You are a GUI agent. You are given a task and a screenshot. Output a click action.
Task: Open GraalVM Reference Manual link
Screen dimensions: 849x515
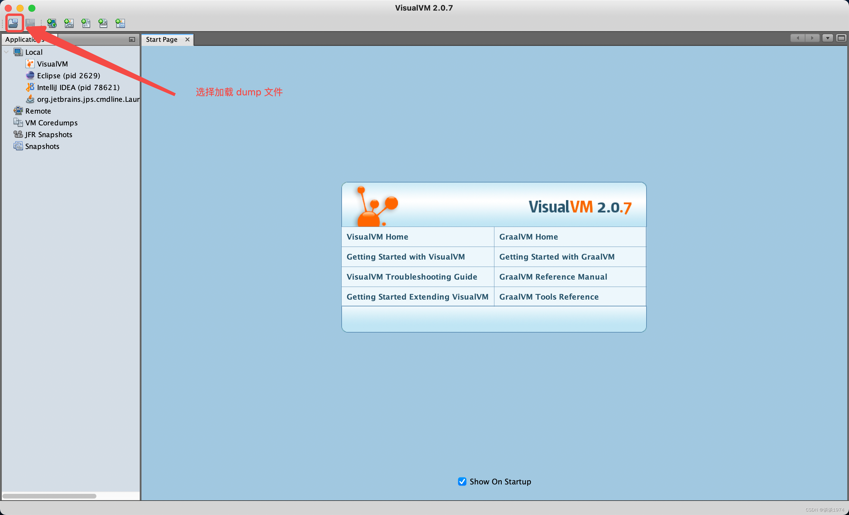coord(553,277)
